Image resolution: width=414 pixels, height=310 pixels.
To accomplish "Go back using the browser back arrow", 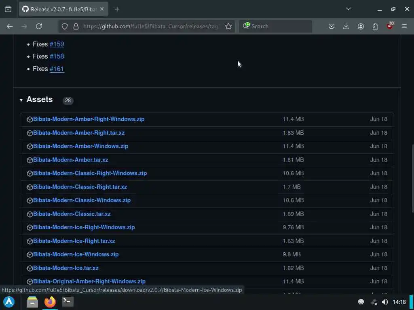I will point(10,26).
